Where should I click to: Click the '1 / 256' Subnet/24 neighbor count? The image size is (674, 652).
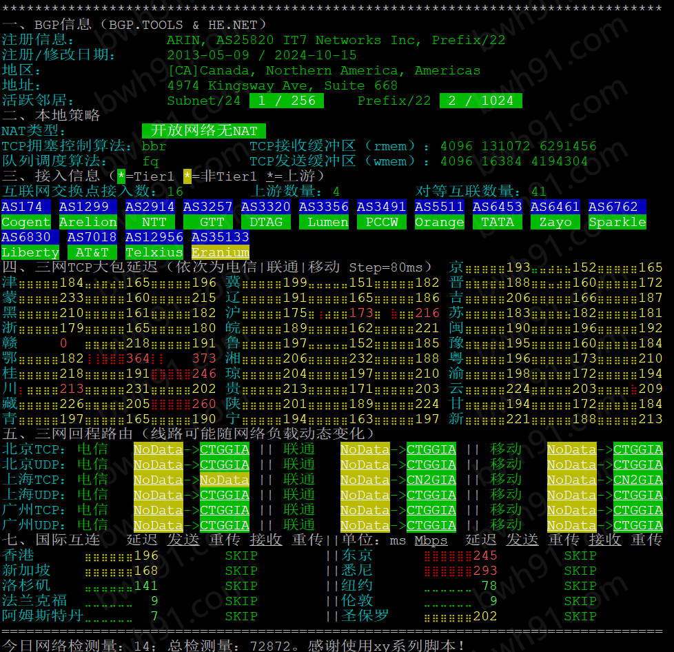coord(287,101)
